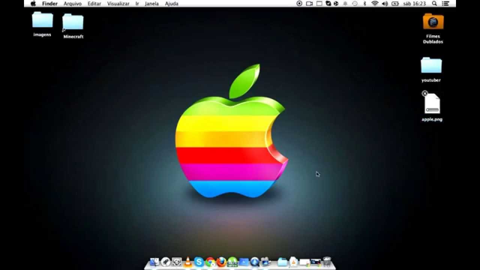Screen dimensions: 480x270
Task: Select the Filmes Dublados folder icon
Action: (x=433, y=22)
